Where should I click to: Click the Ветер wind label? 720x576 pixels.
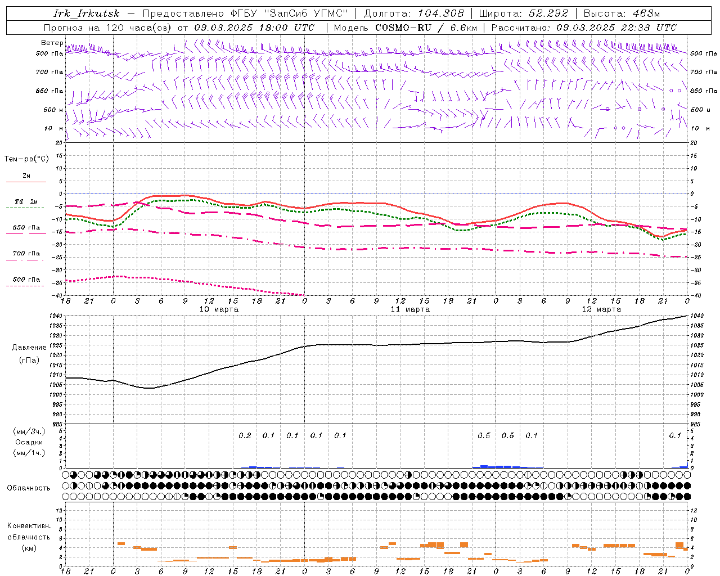point(52,43)
